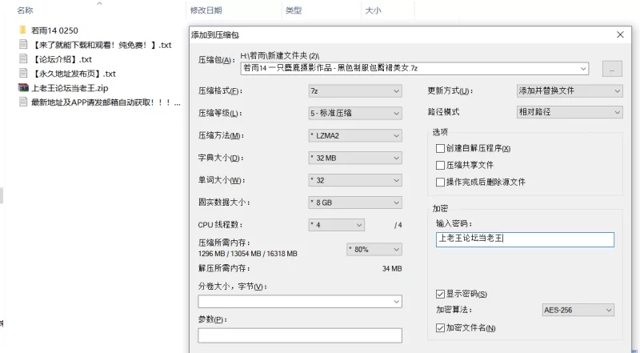Open the 压缩格式 dropdown showing 7z
This screenshot has height=353, width=640.
[x=355, y=91]
